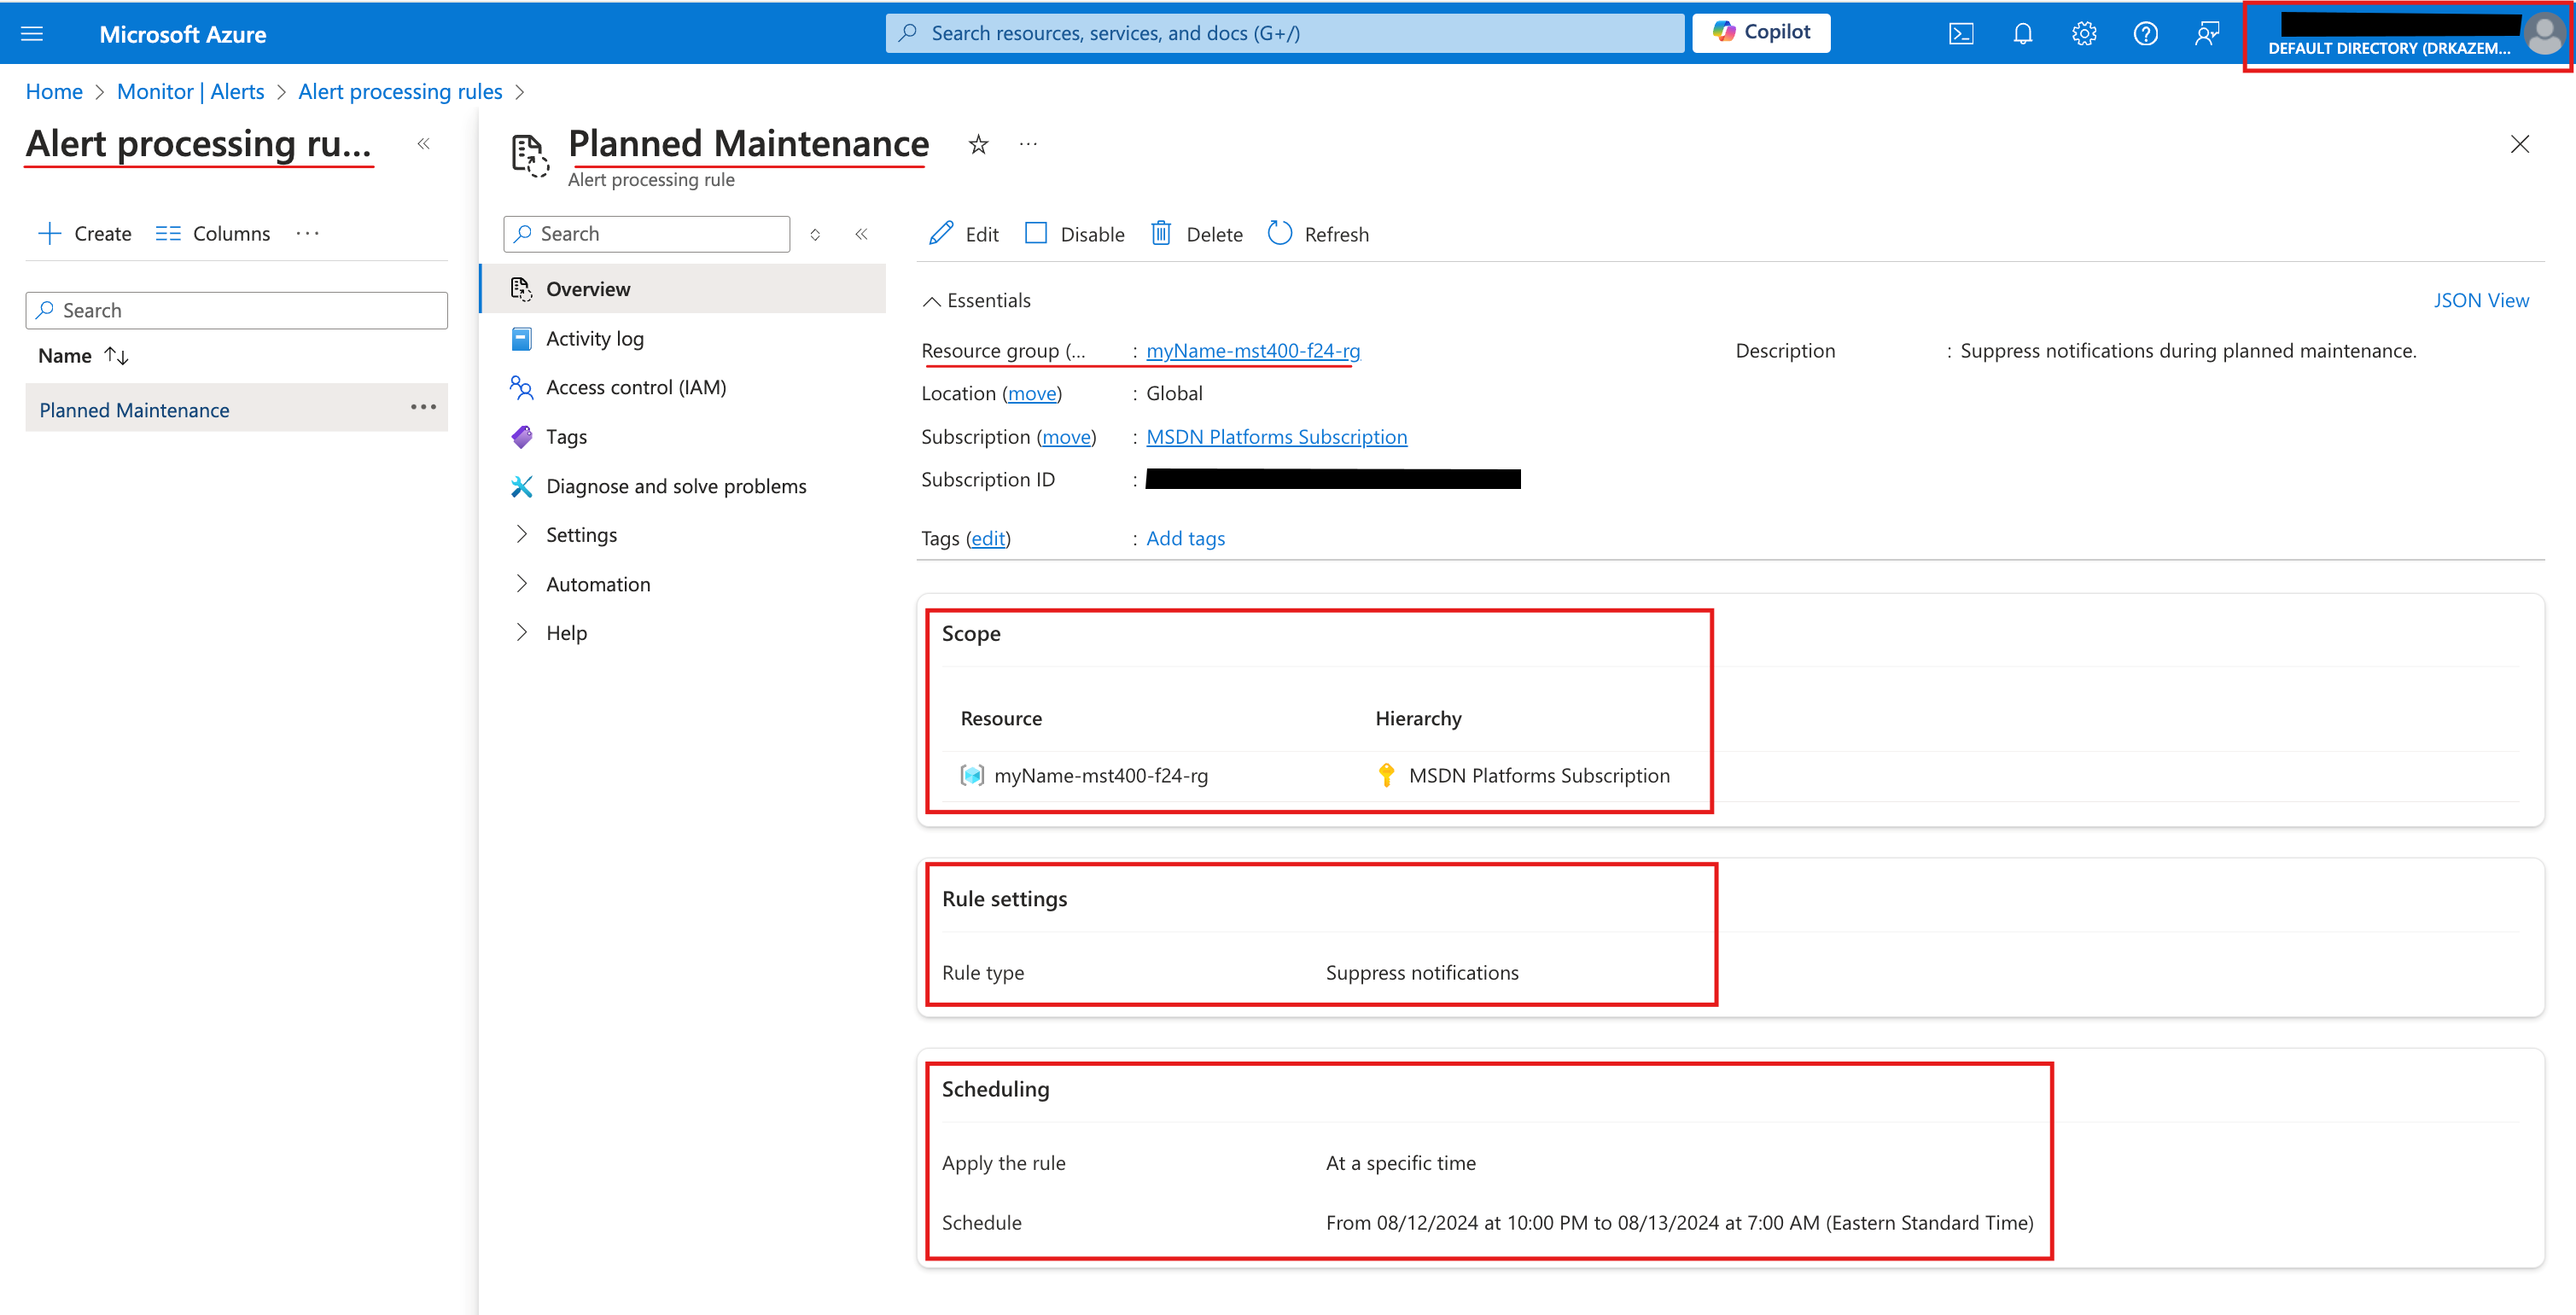Select the Overview menu item
Screen dimensions: 2576x1315
683,289
